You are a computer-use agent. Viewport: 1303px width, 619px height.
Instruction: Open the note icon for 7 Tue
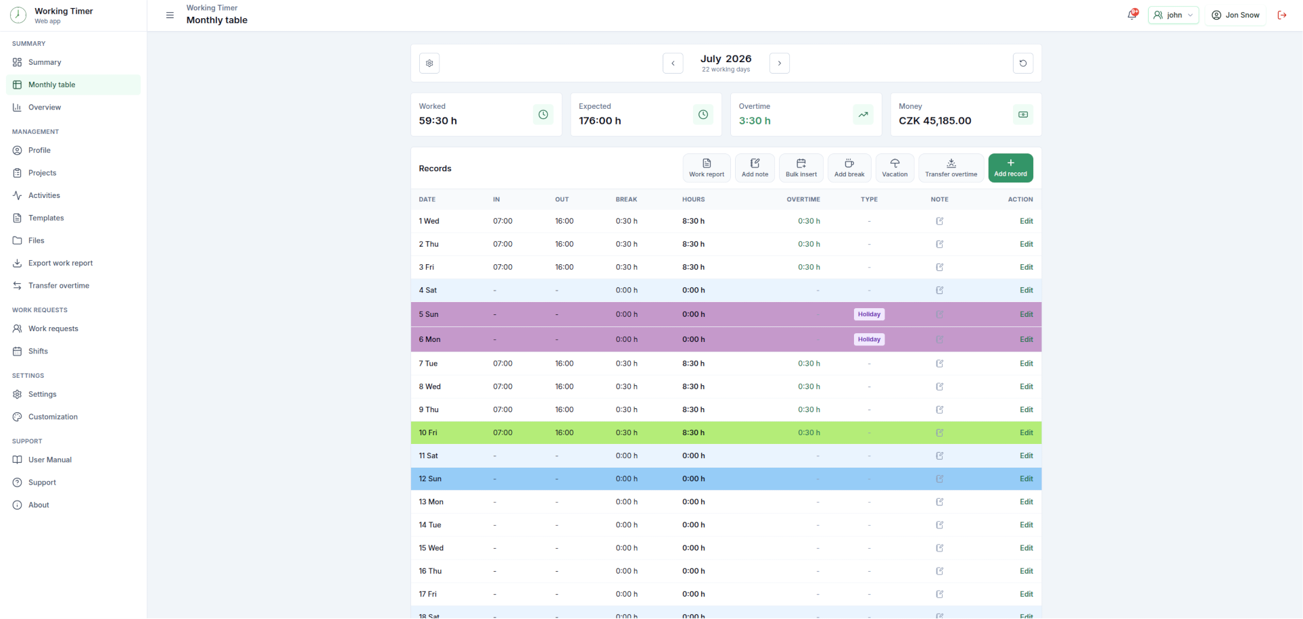[x=939, y=364]
